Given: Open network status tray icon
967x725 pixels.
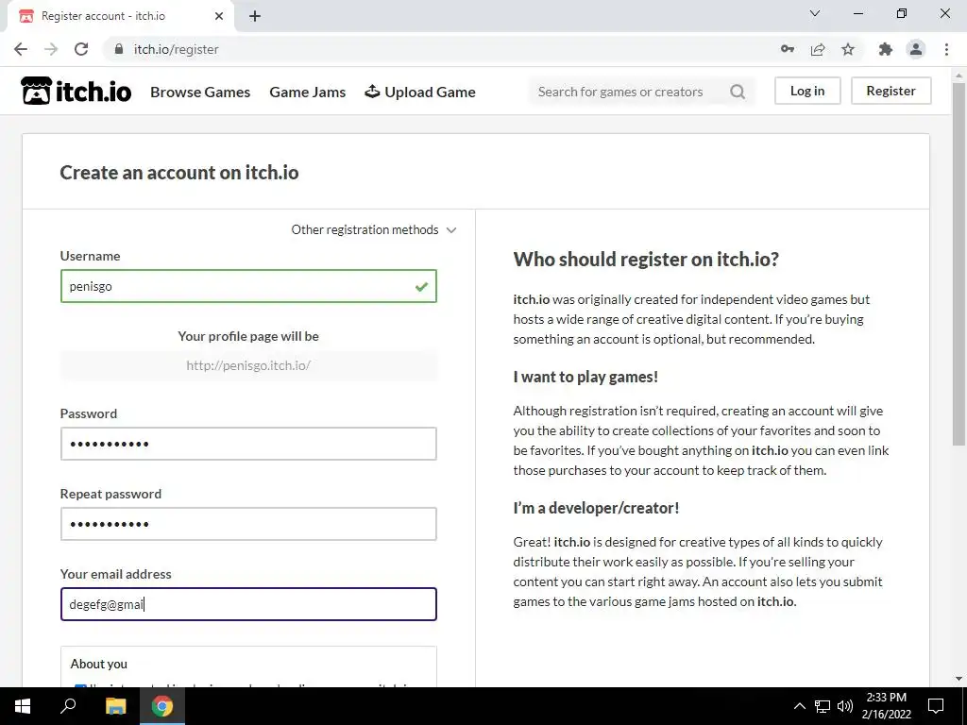Looking at the screenshot, I should coord(823,706).
